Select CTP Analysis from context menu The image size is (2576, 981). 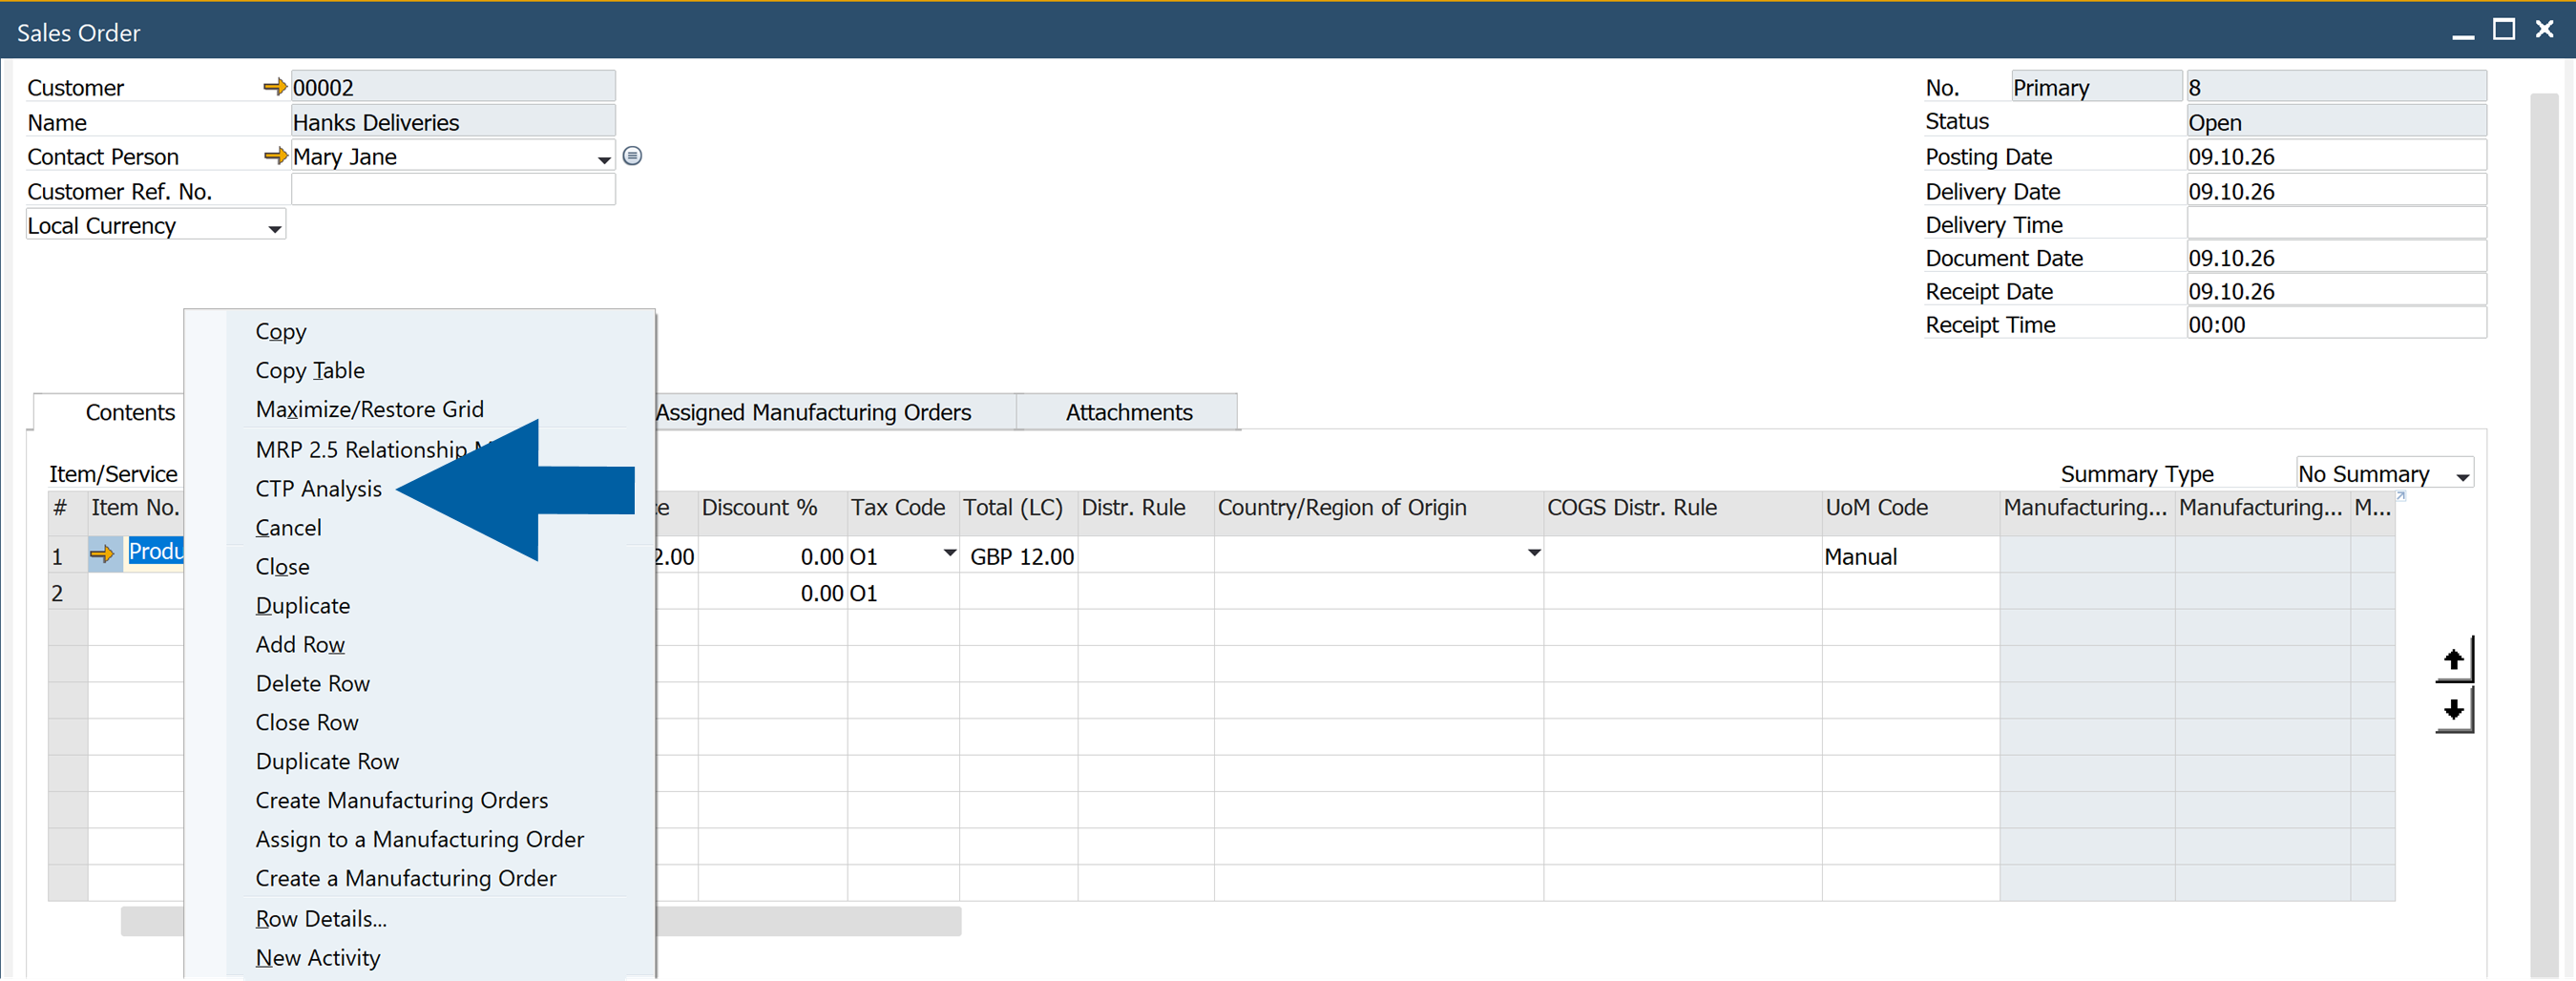(319, 489)
